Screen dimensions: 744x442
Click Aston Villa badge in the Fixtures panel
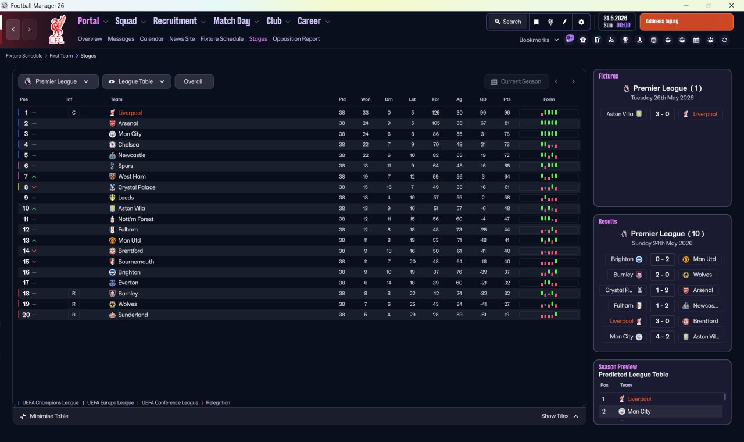(639, 114)
